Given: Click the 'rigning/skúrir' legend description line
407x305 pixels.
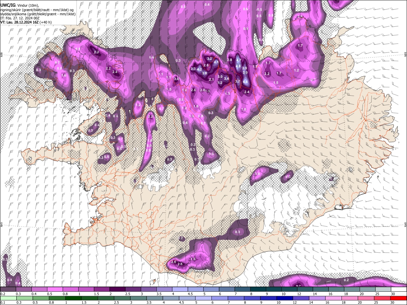Looking at the screenshot, I should 38,10.
